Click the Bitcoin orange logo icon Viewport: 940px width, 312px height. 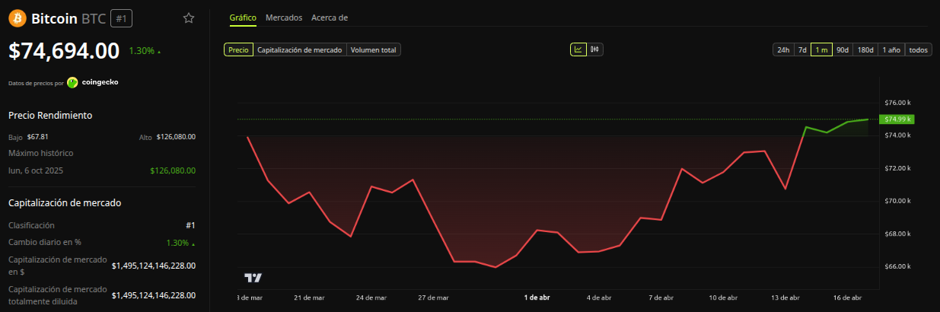(x=17, y=18)
